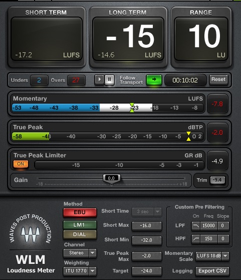Click the Target field showing -24.0
The height and width of the screenshot is (280, 241).
pos(147,271)
